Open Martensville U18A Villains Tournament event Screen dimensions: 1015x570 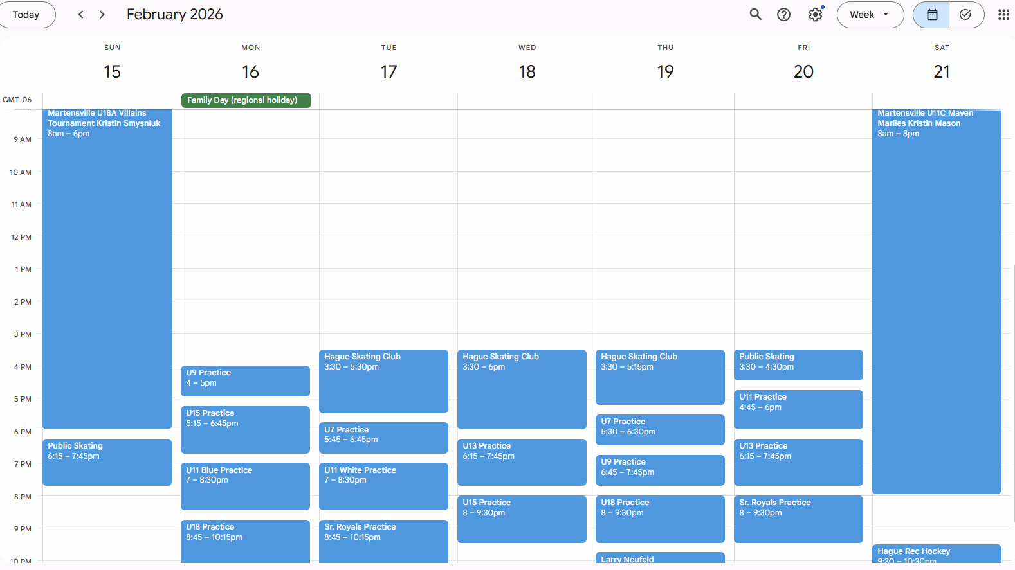point(107,270)
